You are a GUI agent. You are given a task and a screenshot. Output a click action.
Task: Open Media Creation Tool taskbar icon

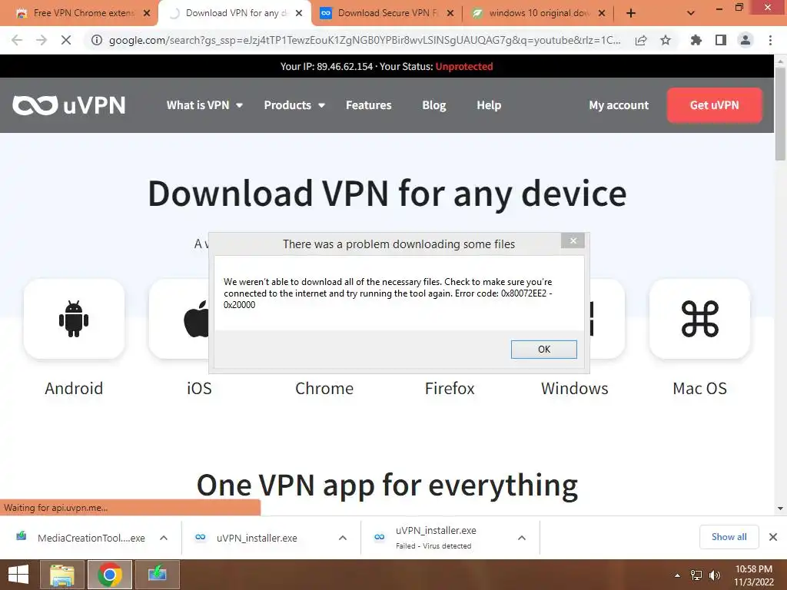point(157,575)
